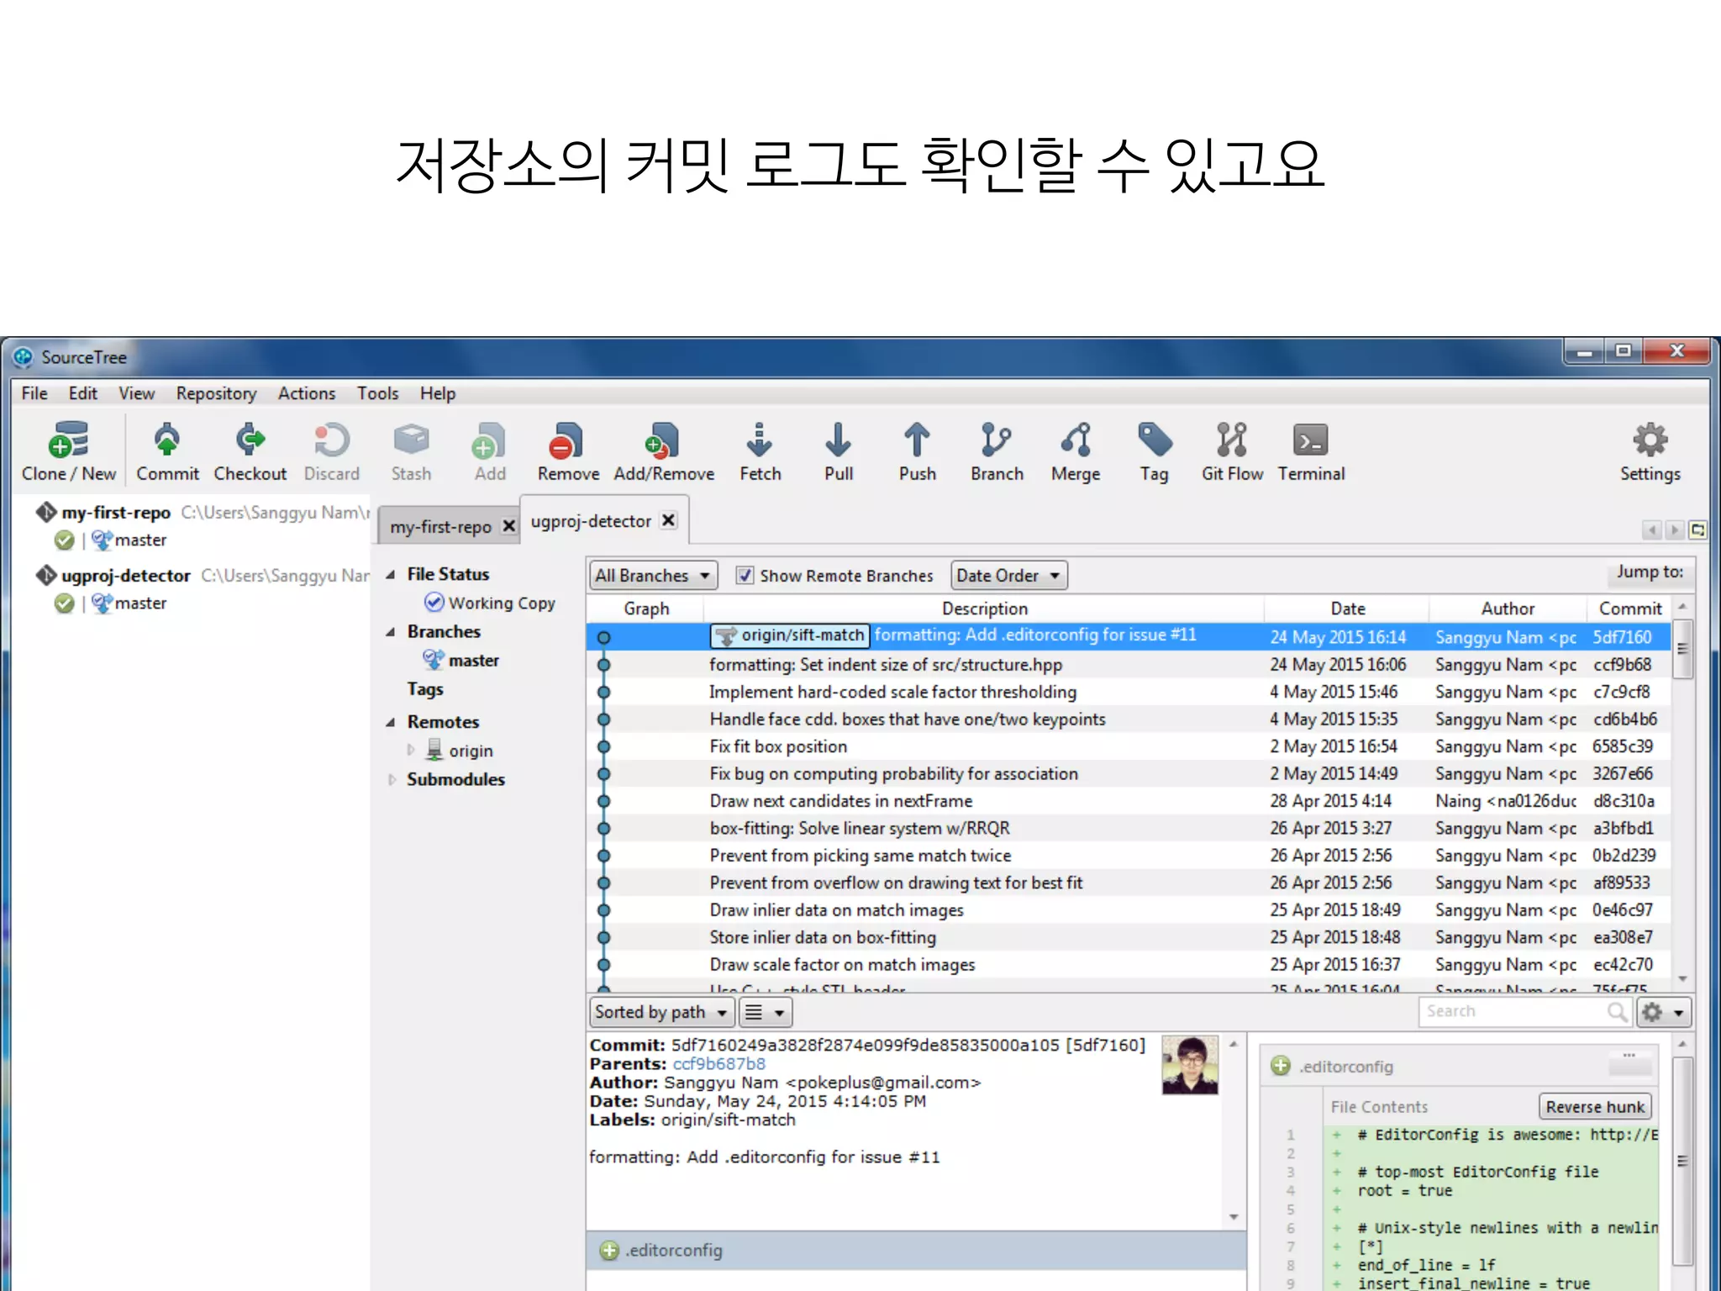Click the origin/sift-match branch label
The image size is (1721, 1291).
pyautogui.click(x=790, y=635)
